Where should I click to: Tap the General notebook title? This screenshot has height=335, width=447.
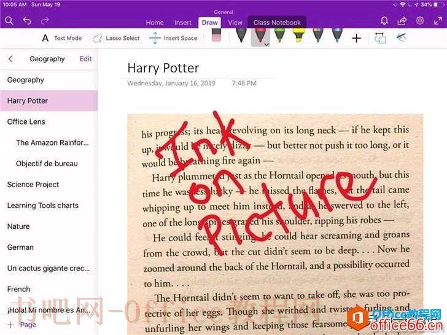pyautogui.click(x=223, y=12)
